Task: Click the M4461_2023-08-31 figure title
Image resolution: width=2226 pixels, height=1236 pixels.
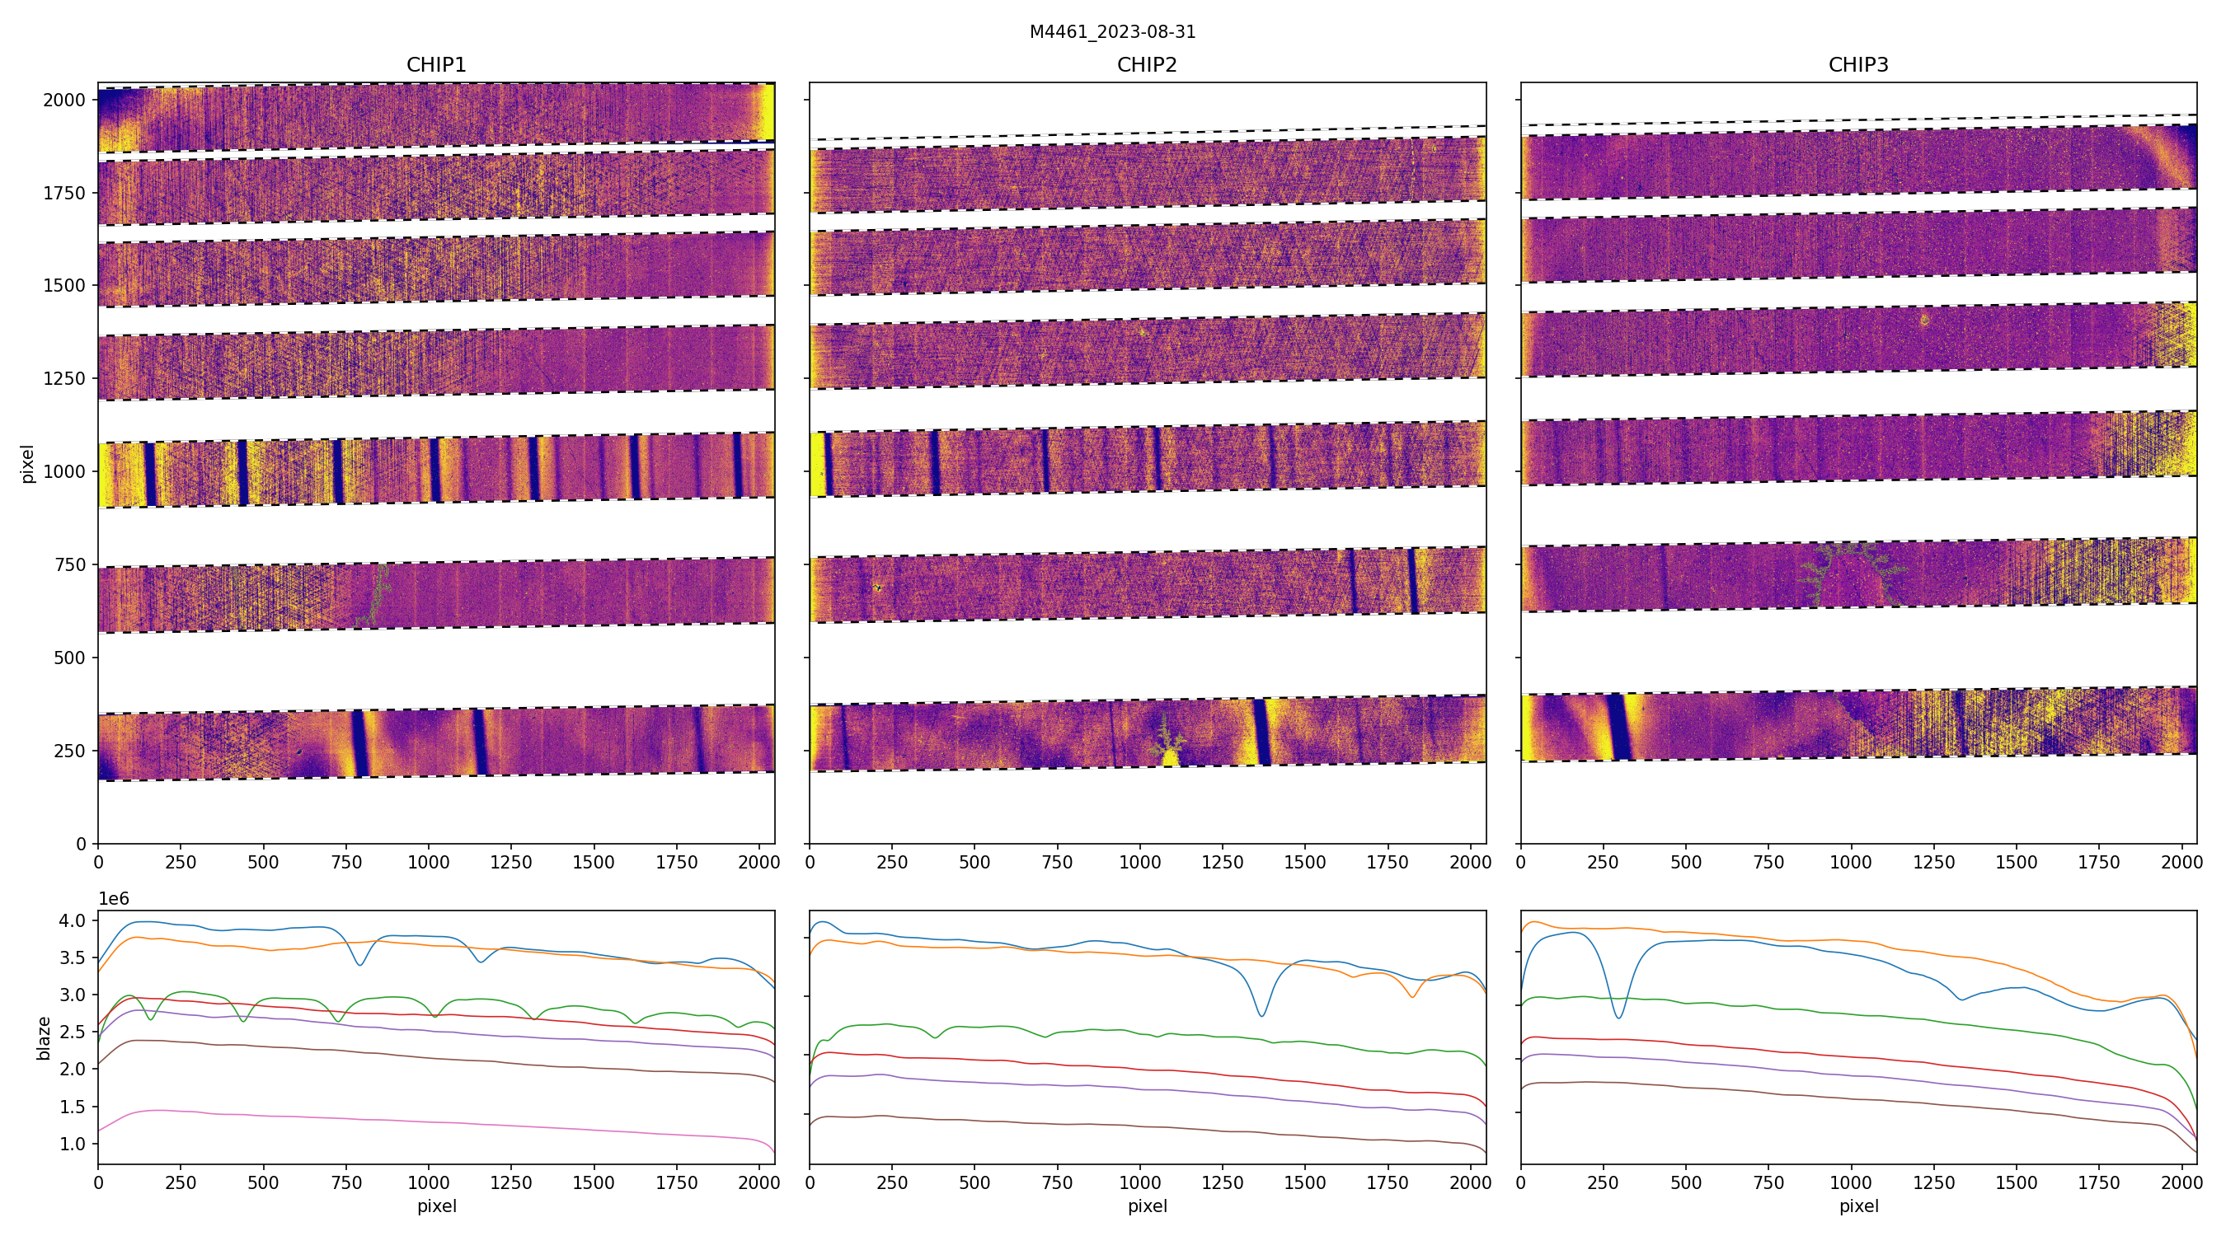Action: pyautogui.click(x=1112, y=32)
